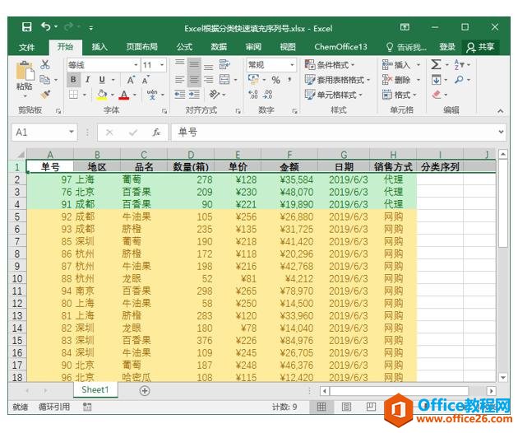This screenshot has width=518, height=433.
Task: Click Decrease Decimal icon
Action: 267,95
